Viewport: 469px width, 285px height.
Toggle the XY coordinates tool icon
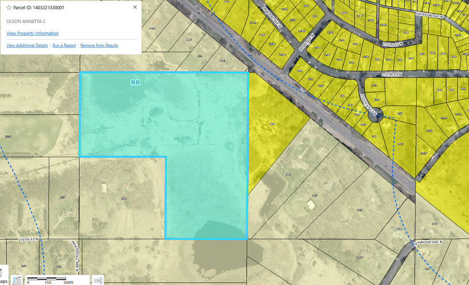pos(17,280)
